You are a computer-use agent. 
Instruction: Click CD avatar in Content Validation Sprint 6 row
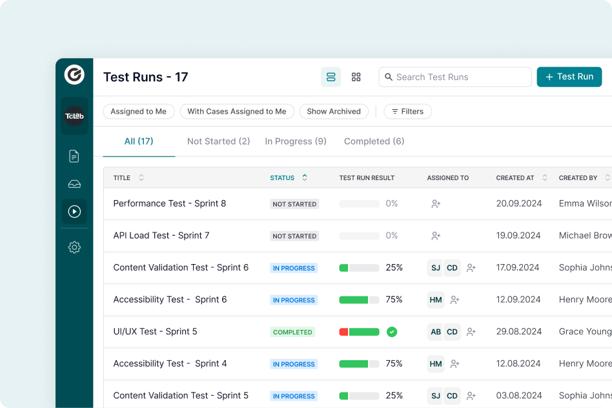point(452,268)
